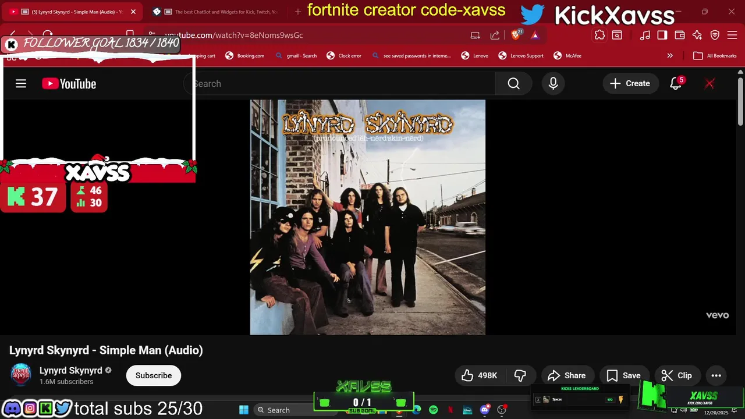Viewport: 745px width, 419px height.
Task: Open Netflix from the taskbar
Action: (450, 410)
